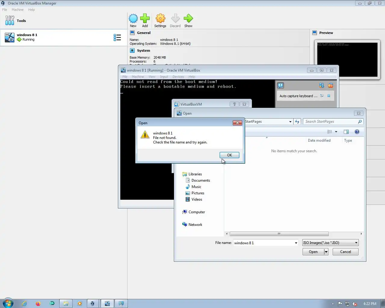The image size is (385, 308).
Task: Open the File name combo dropdown arrow
Action: [296, 243]
